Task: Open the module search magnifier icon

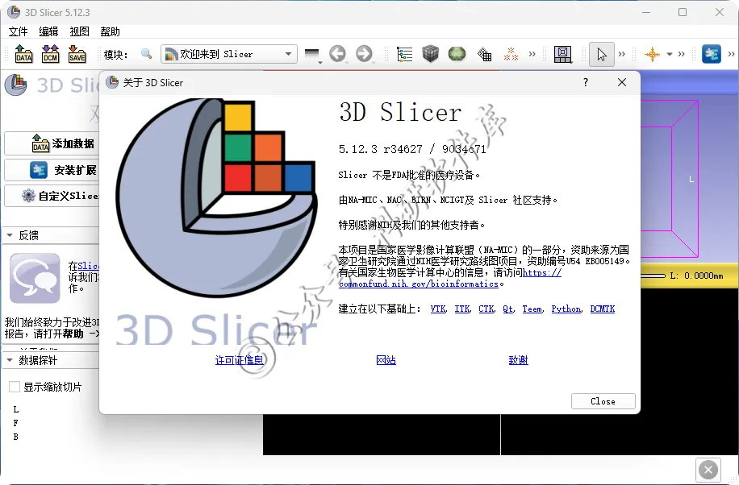Action: [147, 54]
